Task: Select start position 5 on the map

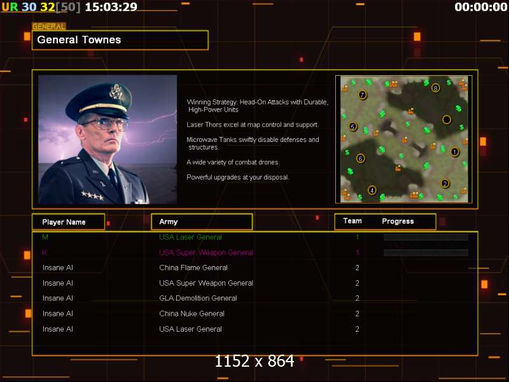Action: click(353, 127)
